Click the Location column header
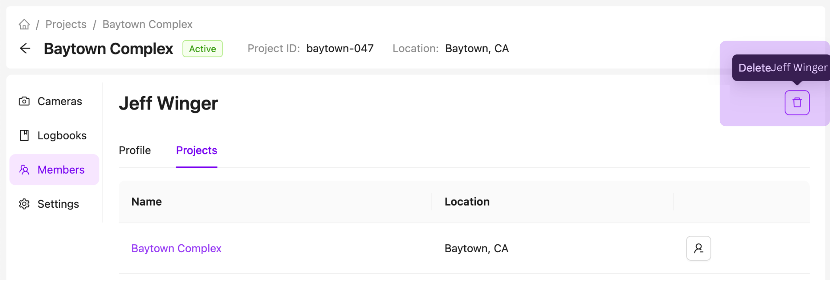830x281 pixels. point(467,202)
